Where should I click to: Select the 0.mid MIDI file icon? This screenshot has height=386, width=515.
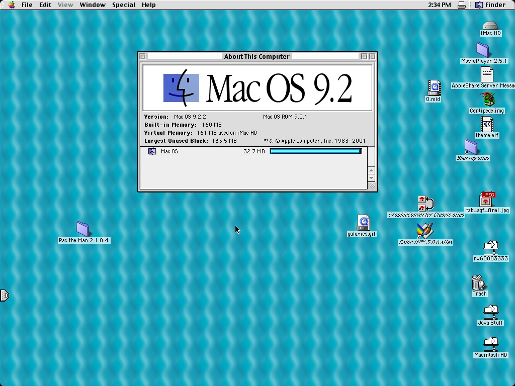[434, 88]
